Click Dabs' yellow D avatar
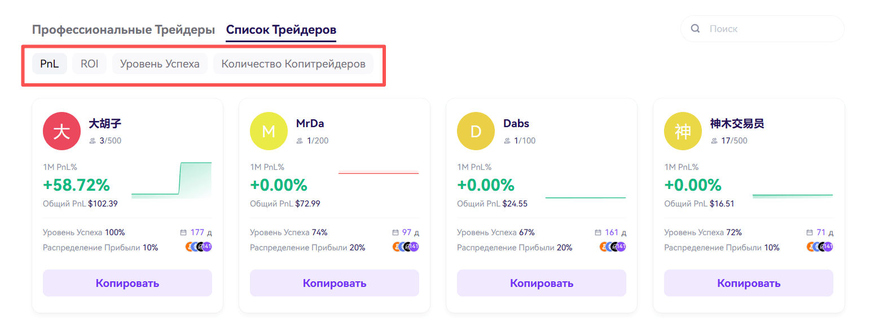This screenshot has height=319, width=870. click(x=476, y=132)
